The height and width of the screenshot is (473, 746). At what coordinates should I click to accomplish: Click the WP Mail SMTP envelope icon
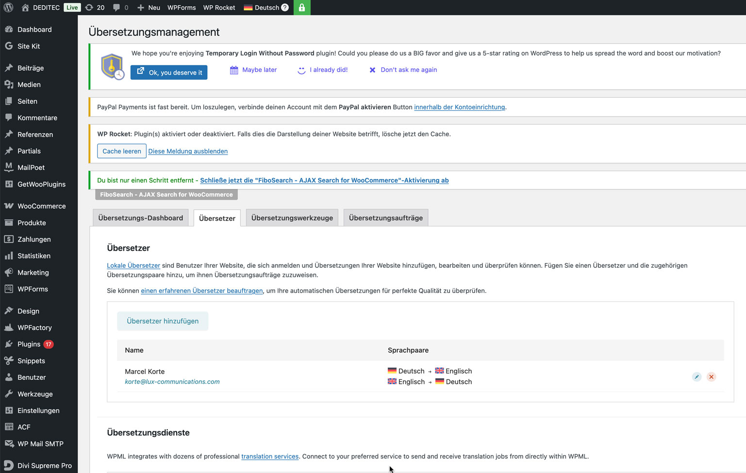[x=9, y=443]
